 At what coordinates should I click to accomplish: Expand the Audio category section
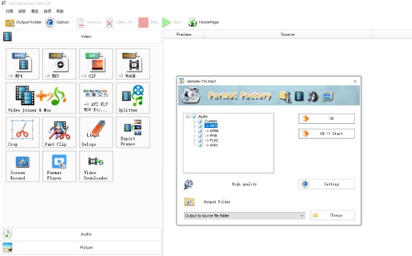tap(81, 234)
